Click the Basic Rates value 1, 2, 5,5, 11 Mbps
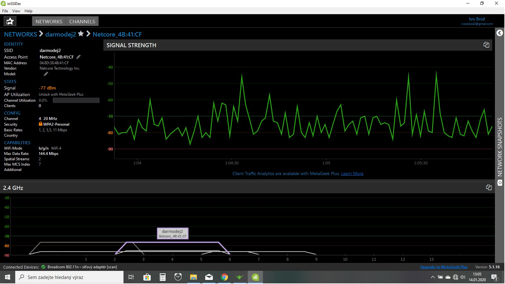505x284 pixels. pos(53,130)
